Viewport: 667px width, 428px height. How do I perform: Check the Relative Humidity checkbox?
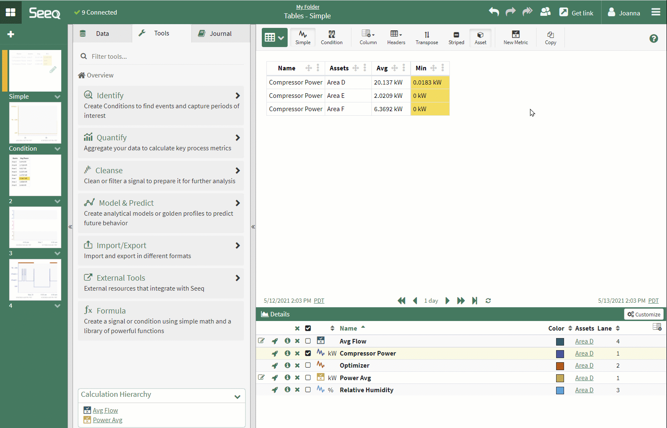[308, 390]
